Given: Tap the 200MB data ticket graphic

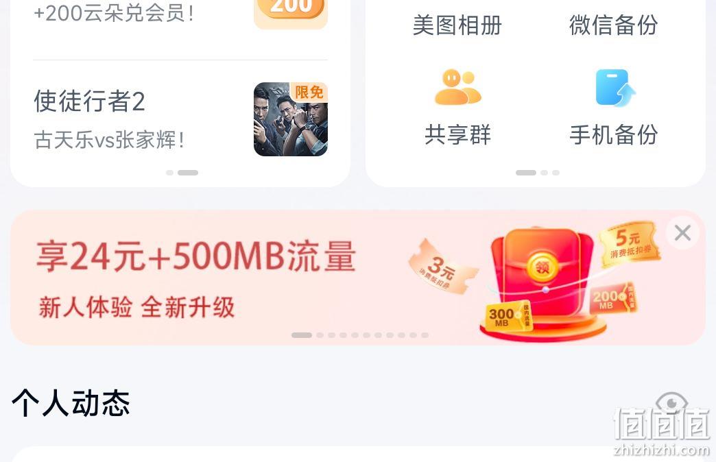Looking at the screenshot, I should tap(613, 298).
